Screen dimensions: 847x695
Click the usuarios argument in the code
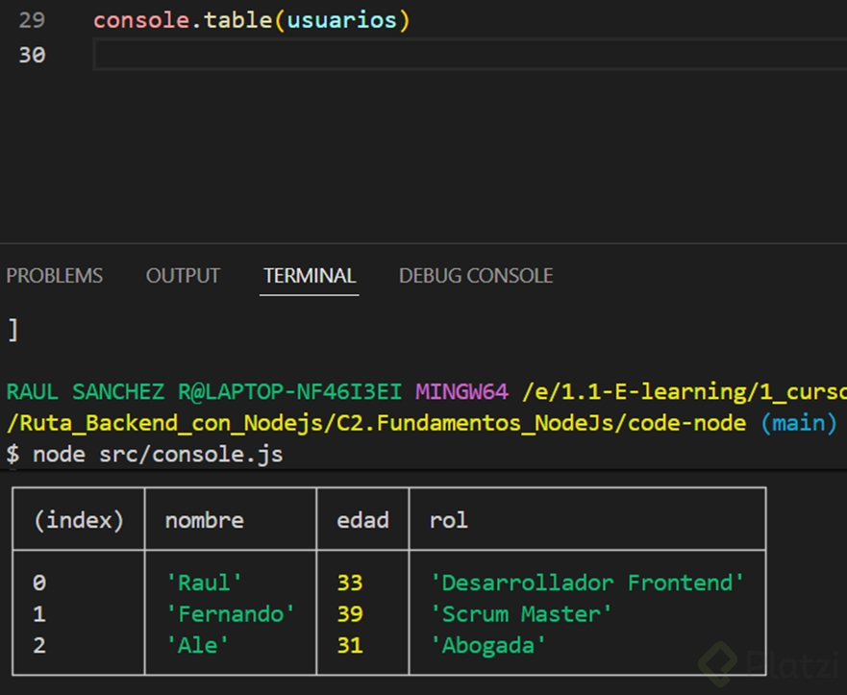click(x=342, y=20)
